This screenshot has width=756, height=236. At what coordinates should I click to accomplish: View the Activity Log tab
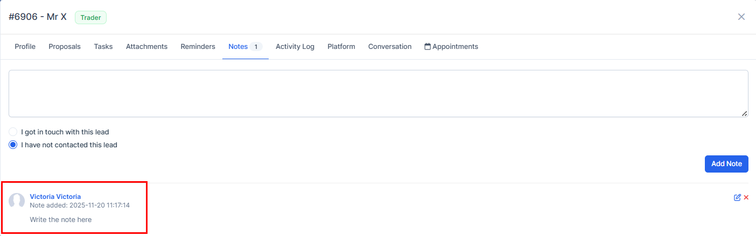295,47
